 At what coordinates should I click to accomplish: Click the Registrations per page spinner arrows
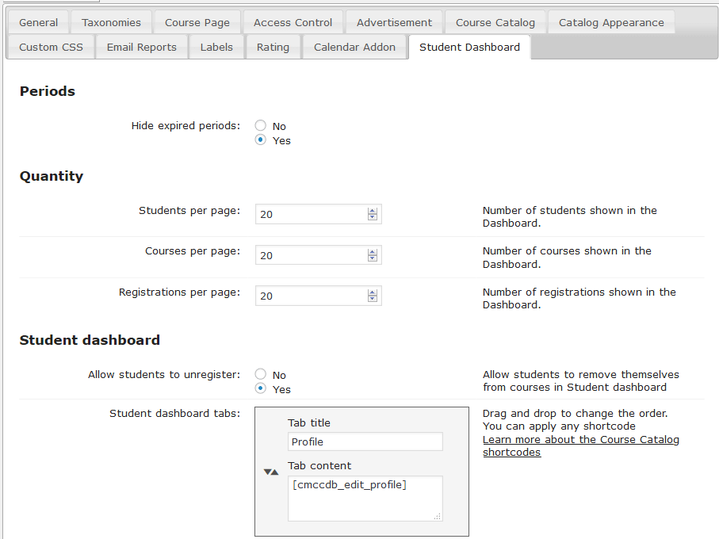coord(373,296)
